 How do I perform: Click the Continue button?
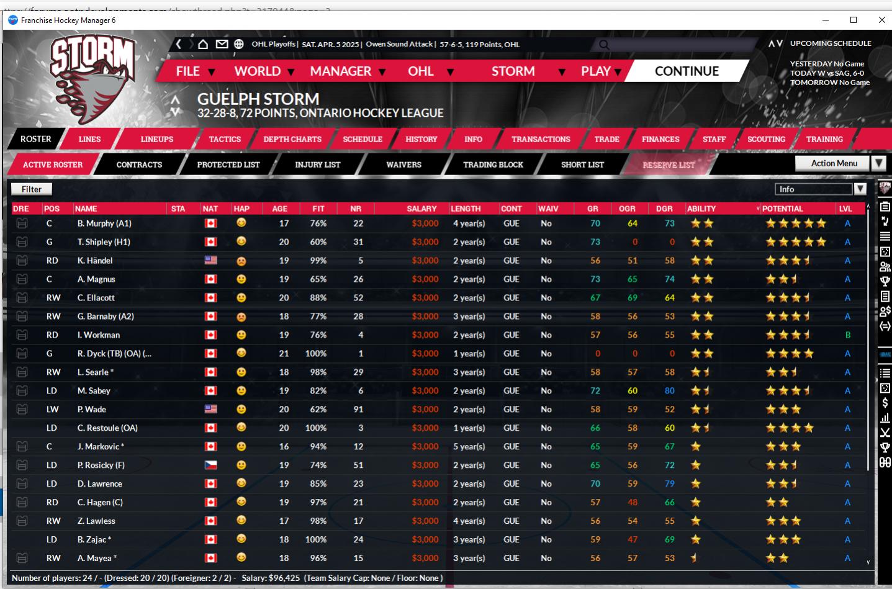pos(687,71)
